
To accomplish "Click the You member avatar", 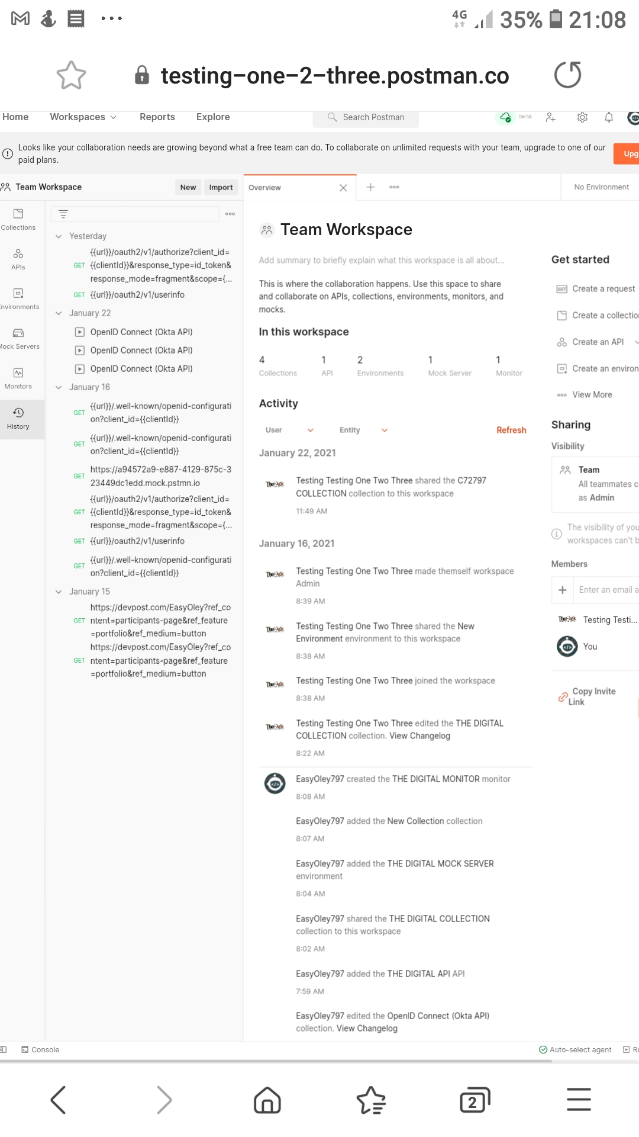I will 567,647.
